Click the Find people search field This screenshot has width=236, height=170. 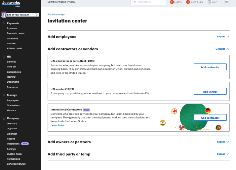click(148, 2)
